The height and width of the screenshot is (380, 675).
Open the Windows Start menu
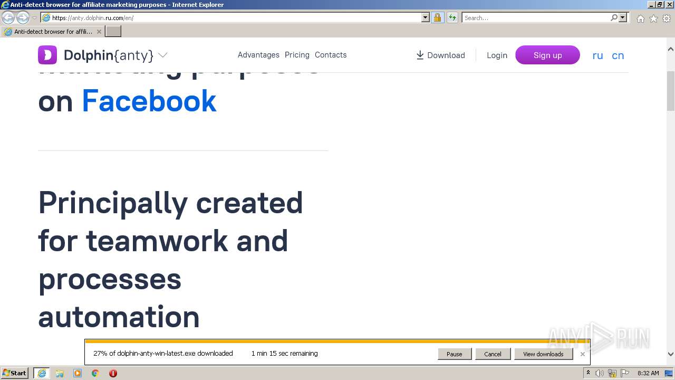pos(15,373)
